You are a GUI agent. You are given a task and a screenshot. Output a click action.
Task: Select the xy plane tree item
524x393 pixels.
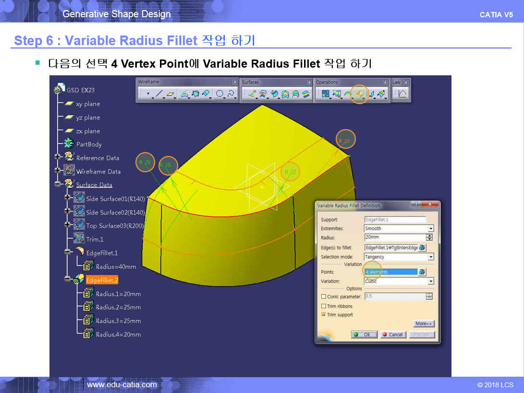87,104
